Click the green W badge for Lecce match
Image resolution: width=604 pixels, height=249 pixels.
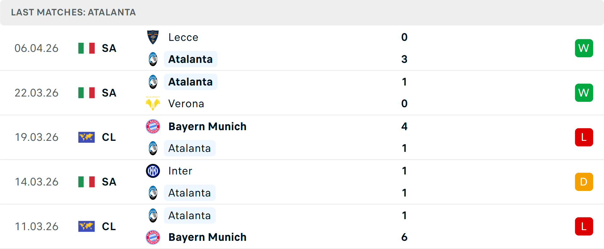point(584,48)
